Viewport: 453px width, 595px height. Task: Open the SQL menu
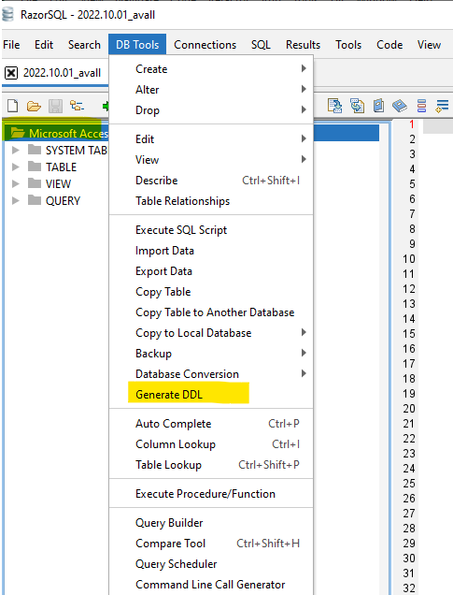pos(261,44)
